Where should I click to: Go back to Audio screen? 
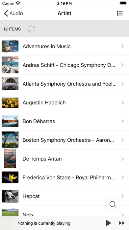pyautogui.click(x=13, y=13)
